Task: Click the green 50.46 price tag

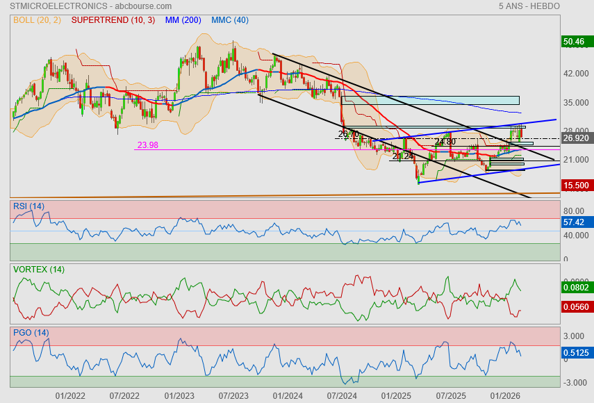Action: click(575, 42)
